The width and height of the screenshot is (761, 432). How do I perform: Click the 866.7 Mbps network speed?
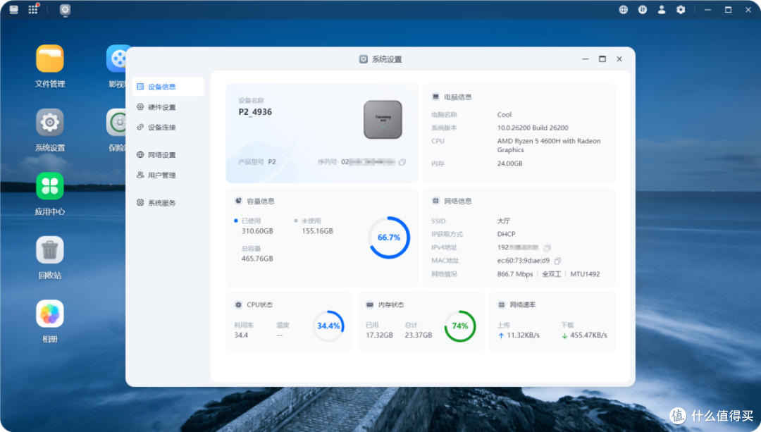pos(515,274)
